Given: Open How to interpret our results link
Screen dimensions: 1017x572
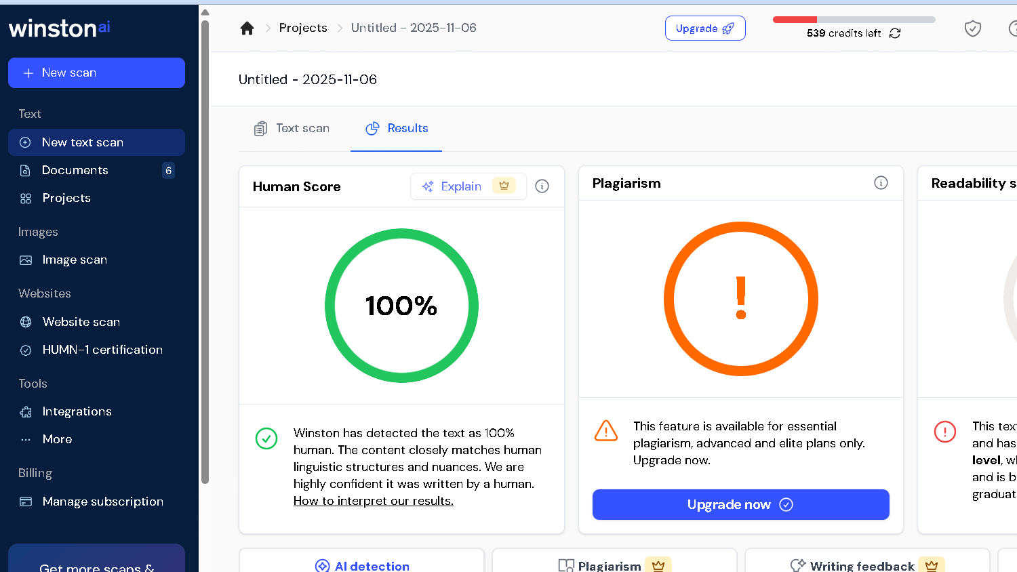Looking at the screenshot, I should [x=374, y=500].
